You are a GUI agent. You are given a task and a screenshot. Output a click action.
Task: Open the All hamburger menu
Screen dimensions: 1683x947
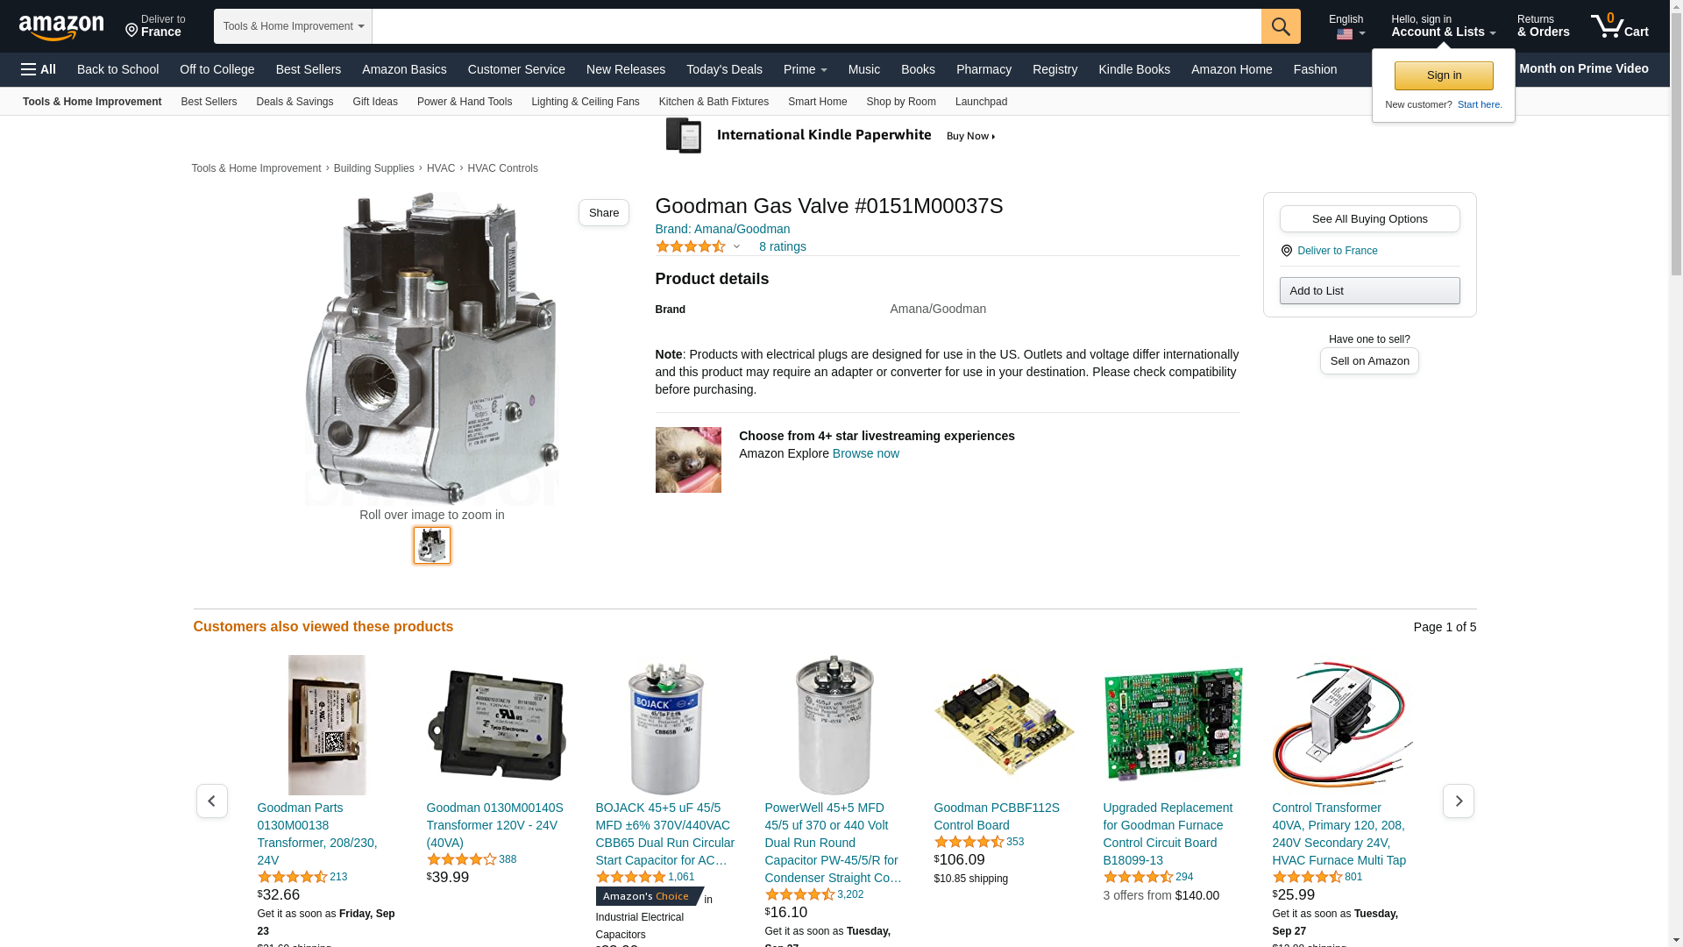(x=39, y=69)
